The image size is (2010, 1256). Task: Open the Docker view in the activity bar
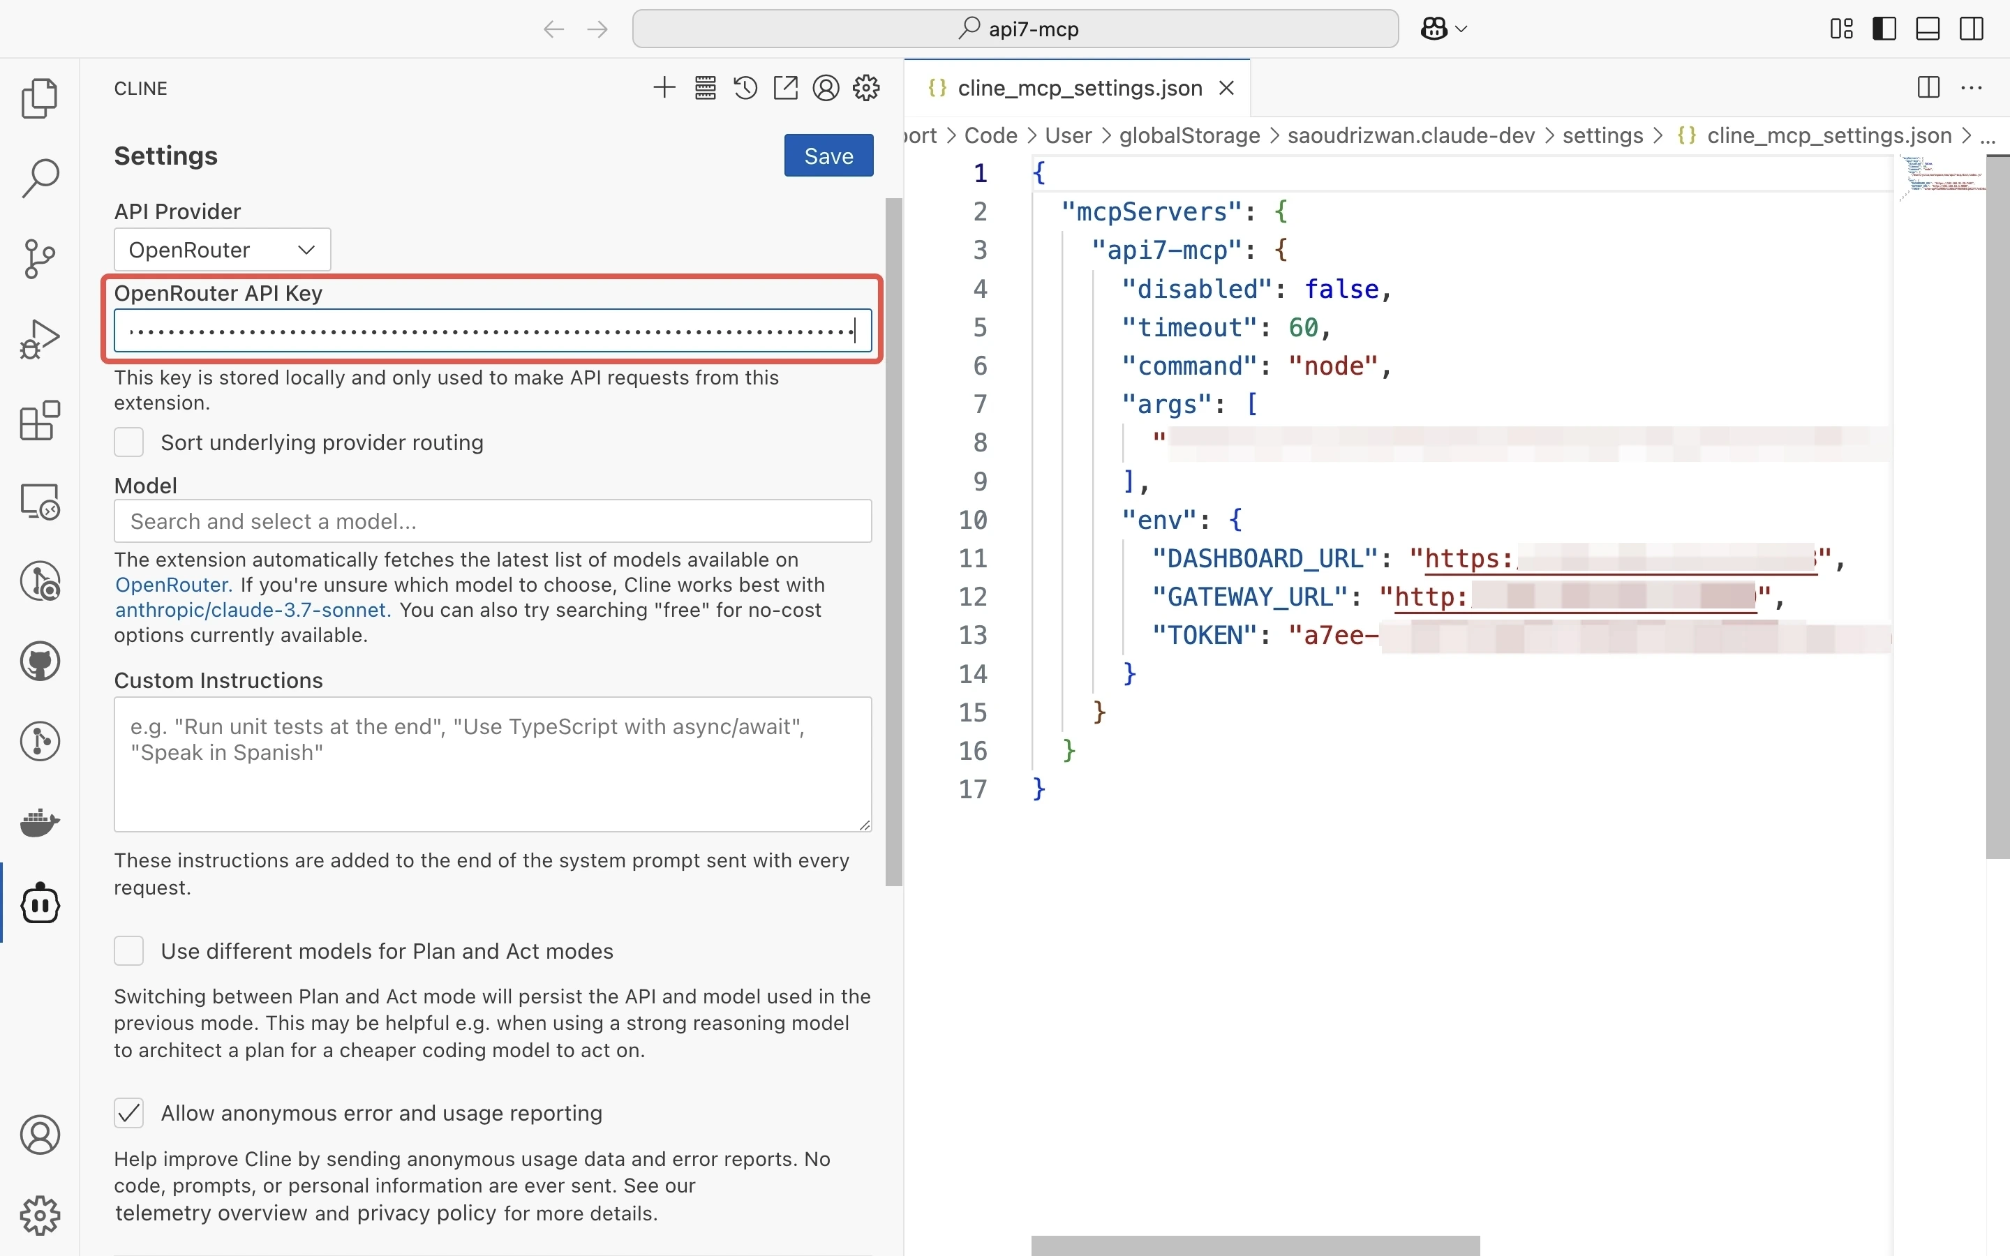tap(39, 823)
